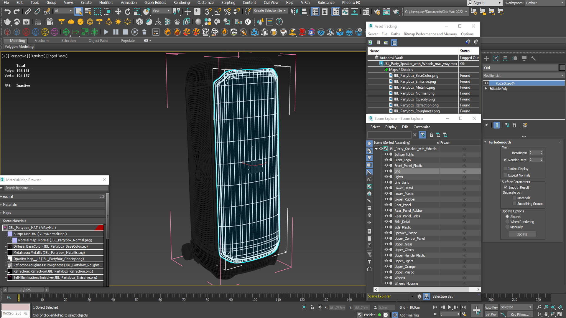Screen dimensions: 566x318
Task: Open the V-Ray menu
Action: click(x=305, y=3)
